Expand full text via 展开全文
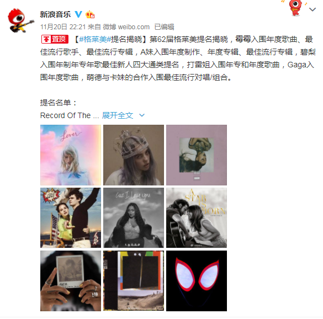Image resolution: width=323 pixels, height=319 pixels. coord(118,115)
